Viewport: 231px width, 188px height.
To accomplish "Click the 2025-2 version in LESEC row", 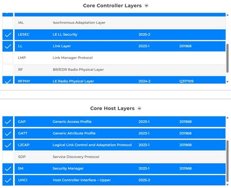I will point(144,35).
